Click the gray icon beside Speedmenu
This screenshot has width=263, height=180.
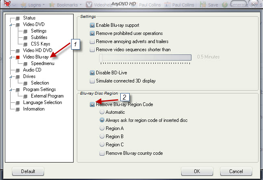coord(26,64)
